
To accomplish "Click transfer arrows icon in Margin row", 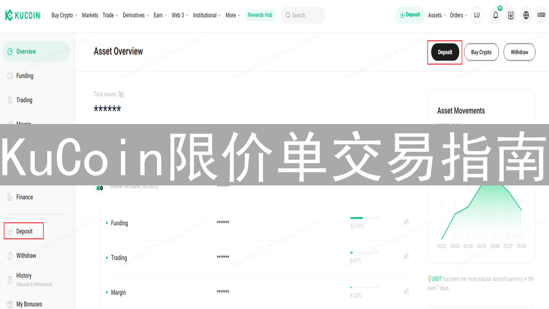I will click(406, 291).
